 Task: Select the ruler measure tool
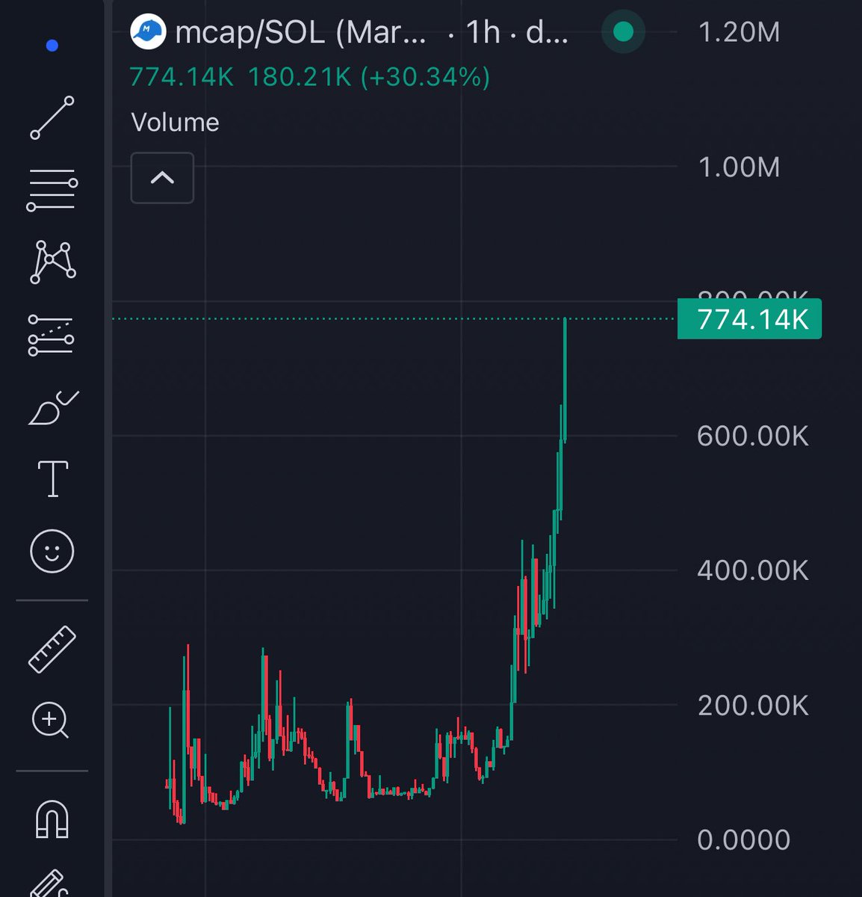tap(52, 649)
